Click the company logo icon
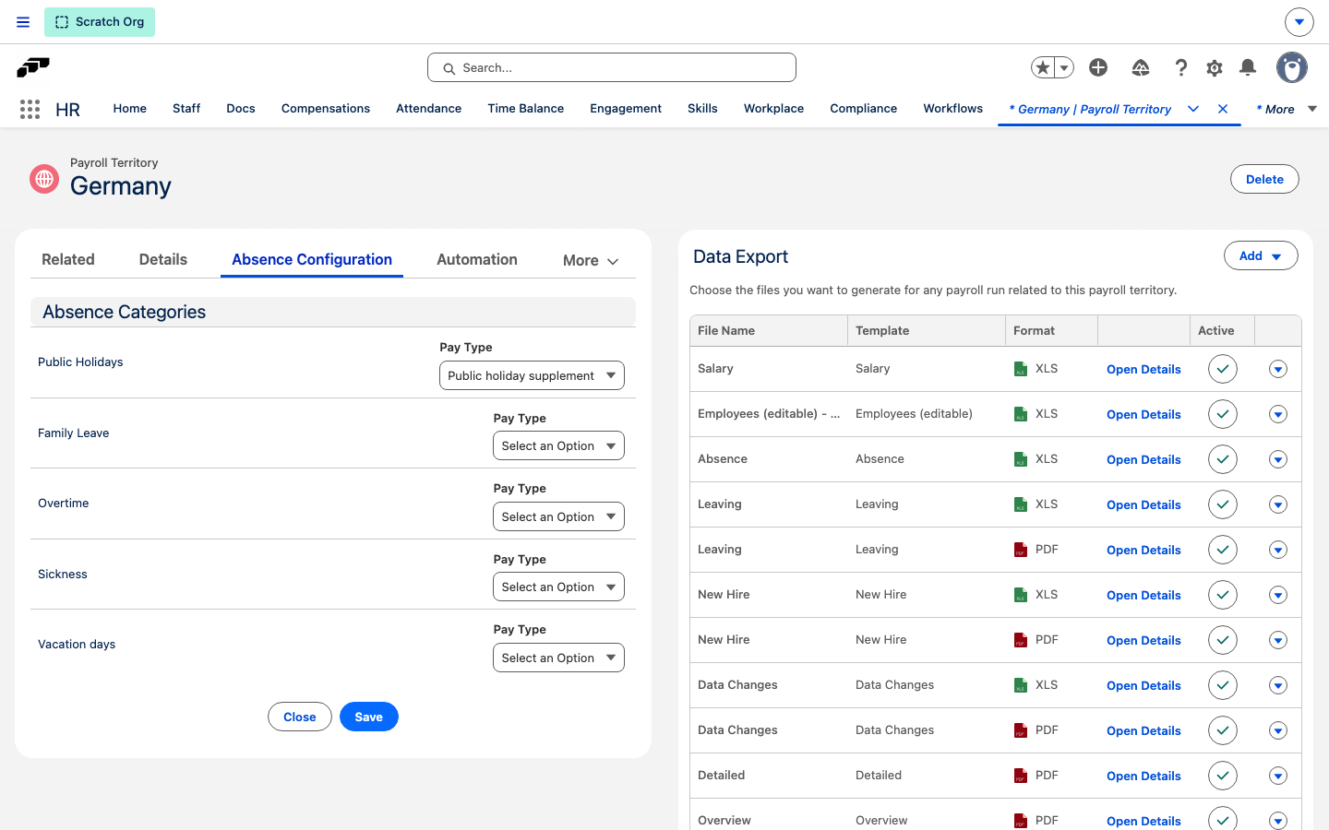 pos(33,67)
